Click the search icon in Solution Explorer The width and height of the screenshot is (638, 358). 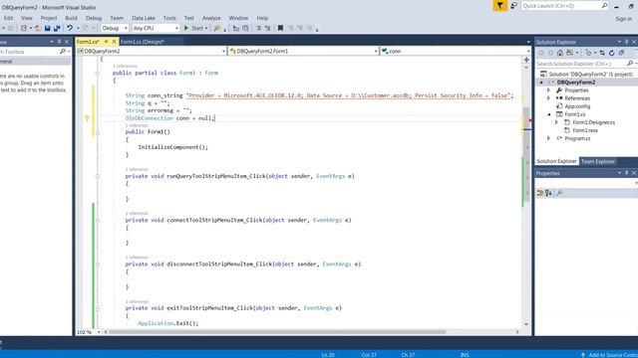coord(630,64)
